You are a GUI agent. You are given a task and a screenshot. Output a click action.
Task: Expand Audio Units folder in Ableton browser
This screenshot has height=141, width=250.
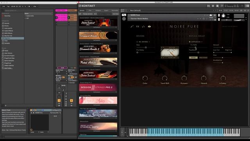25,16
